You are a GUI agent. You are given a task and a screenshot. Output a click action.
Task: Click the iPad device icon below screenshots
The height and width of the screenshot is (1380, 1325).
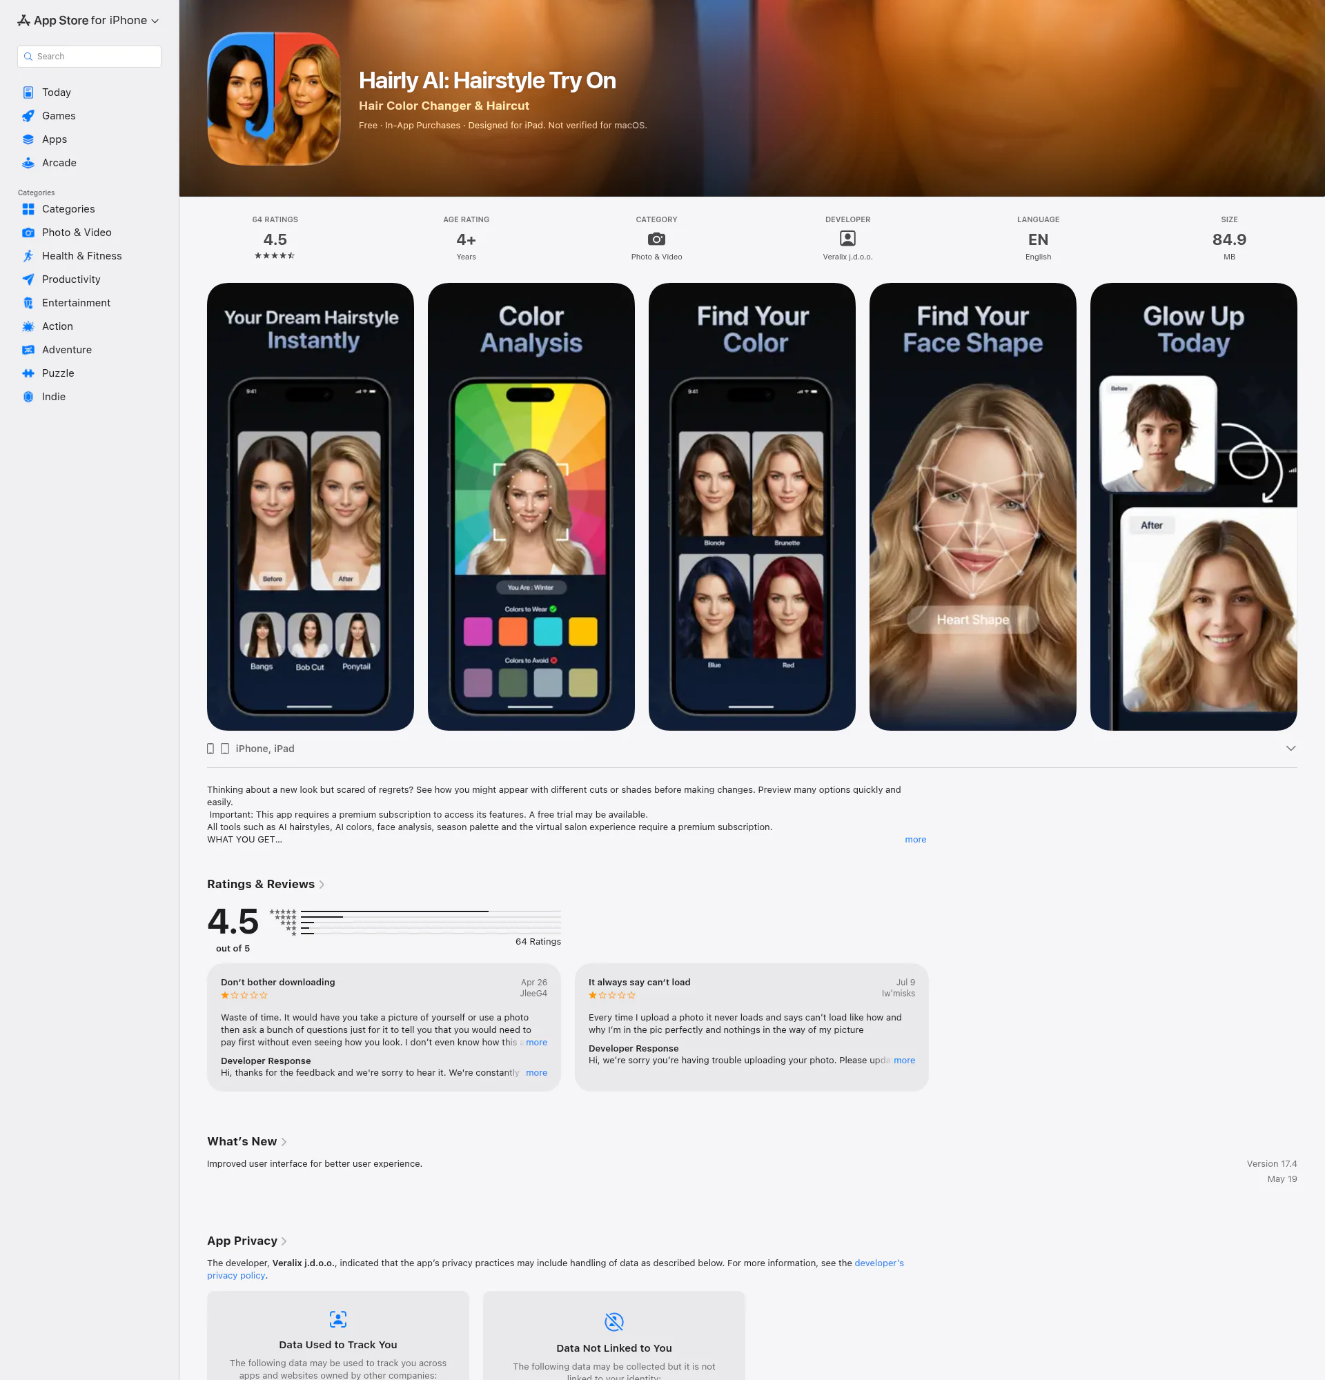point(224,749)
